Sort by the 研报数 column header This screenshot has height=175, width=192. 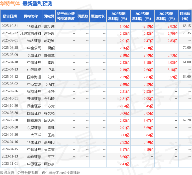point(83,16)
